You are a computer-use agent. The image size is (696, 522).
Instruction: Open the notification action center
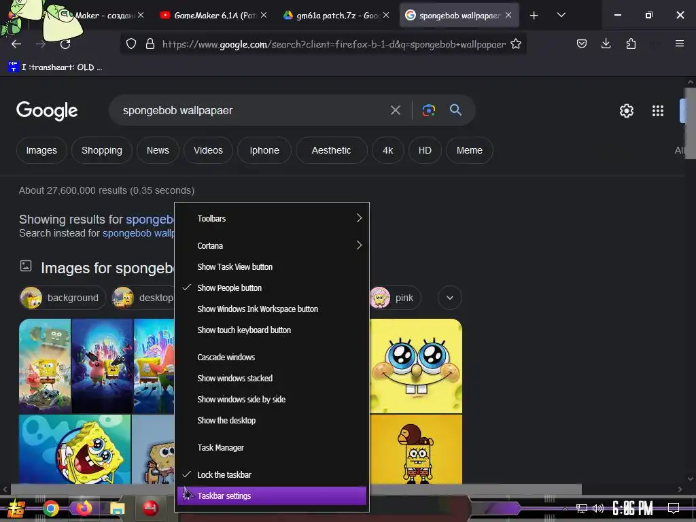pos(674,508)
